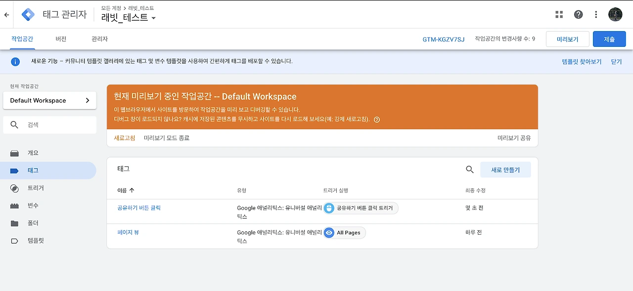
Task: Click the All Pages trigger chip
Action: coord(344,233)
